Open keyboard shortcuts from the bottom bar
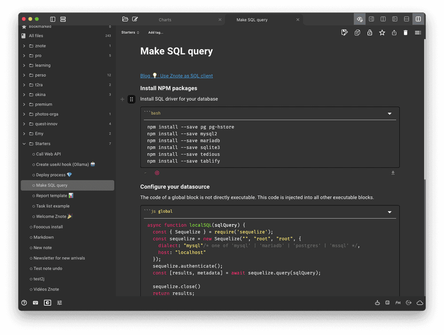Viewport: 444px width, 335px height. [x=35, y=303]
